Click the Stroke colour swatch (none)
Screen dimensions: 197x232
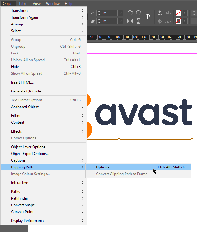(178, 21)
